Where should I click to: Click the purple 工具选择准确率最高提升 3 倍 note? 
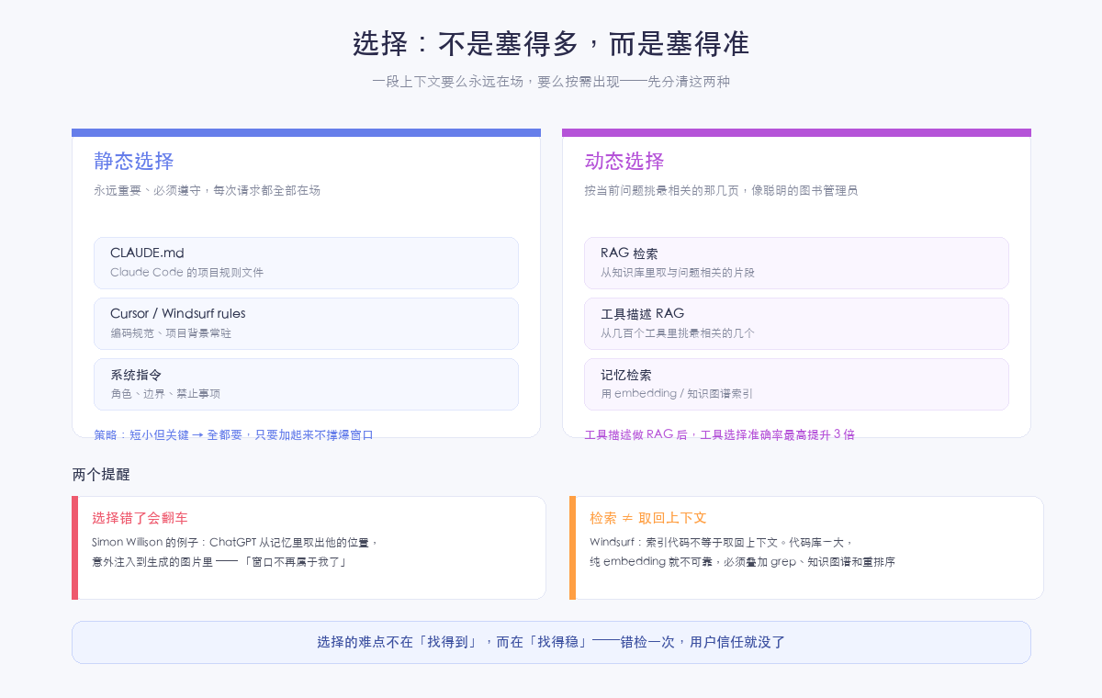(719, 434)
